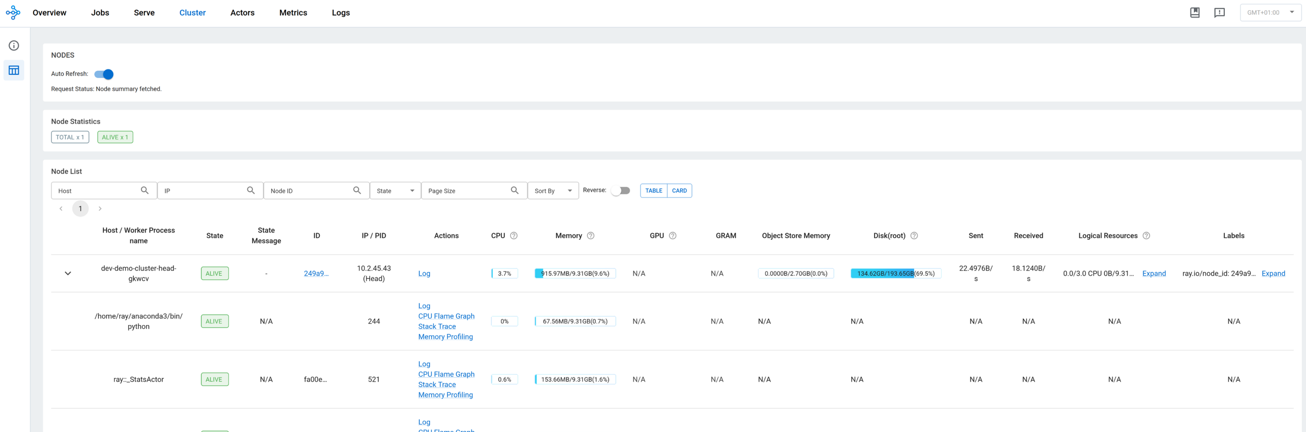Open CPU Flame Graph for PID 244

(446, 316)
